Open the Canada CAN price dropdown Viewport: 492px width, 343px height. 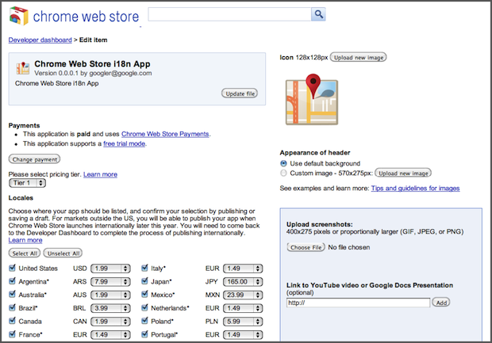pos(110,322)
